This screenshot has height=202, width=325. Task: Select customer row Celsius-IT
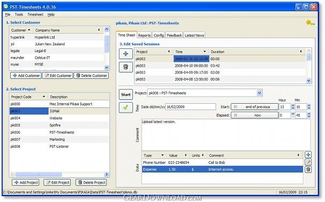coord(57,57)
